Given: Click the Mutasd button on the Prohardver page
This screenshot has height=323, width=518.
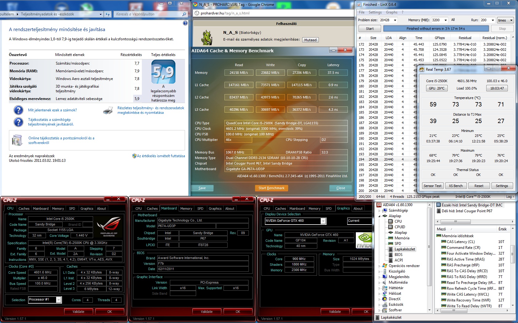Looking at the screenshot, I should point(310,40).
